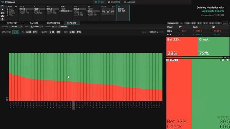Select BB Call action
This screenshot has width=230, height=129.
pyautogui.click(x=93, y=11)
